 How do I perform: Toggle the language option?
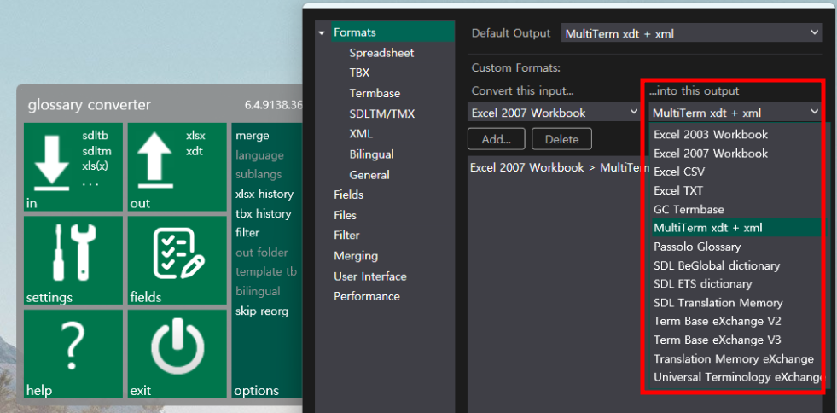[259, 155]
